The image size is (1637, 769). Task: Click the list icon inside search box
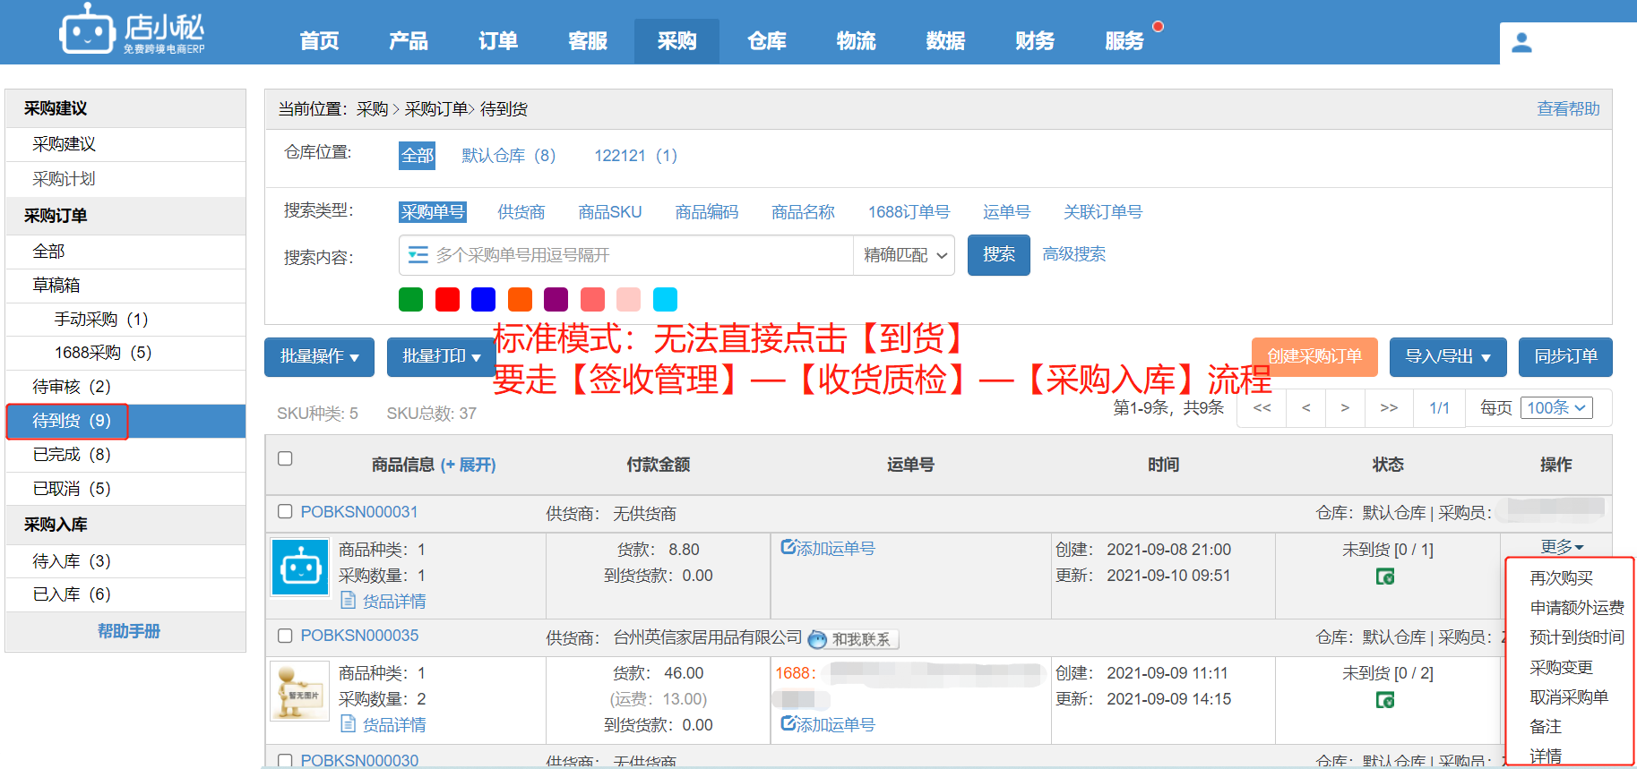[418, 255]
